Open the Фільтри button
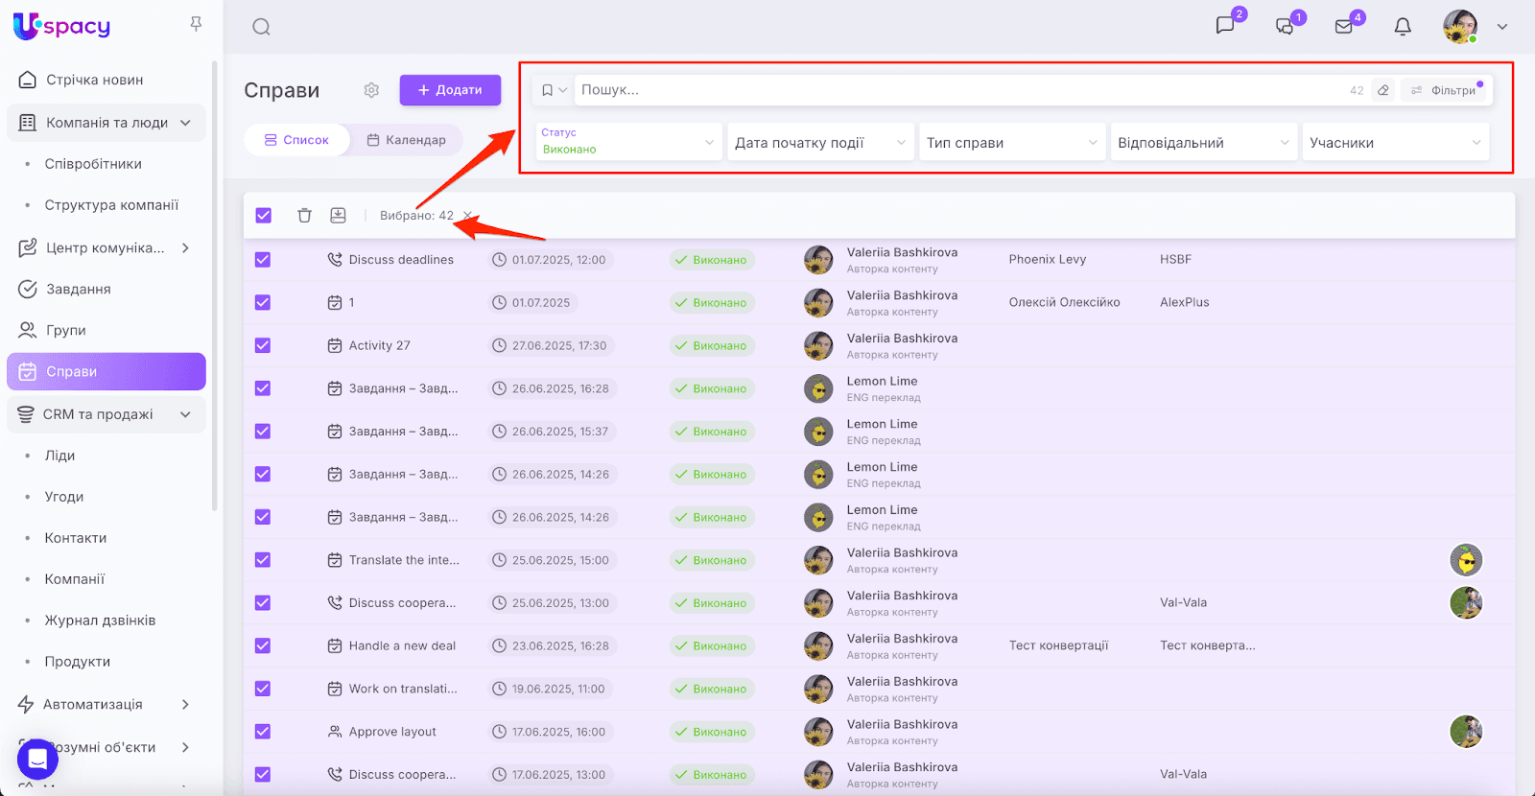The width and height of the screenshot is (1535, 796). point(1444,90)
